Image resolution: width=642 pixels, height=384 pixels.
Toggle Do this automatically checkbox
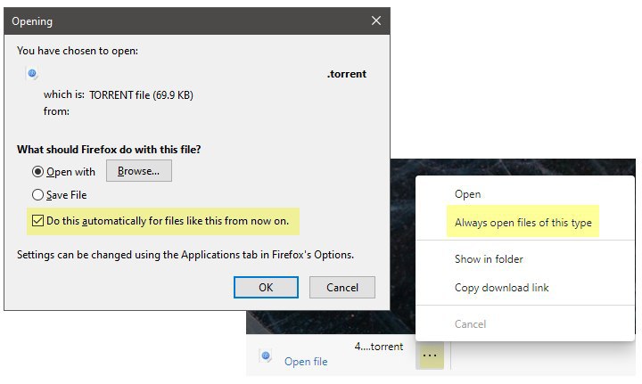coord(37,221)
